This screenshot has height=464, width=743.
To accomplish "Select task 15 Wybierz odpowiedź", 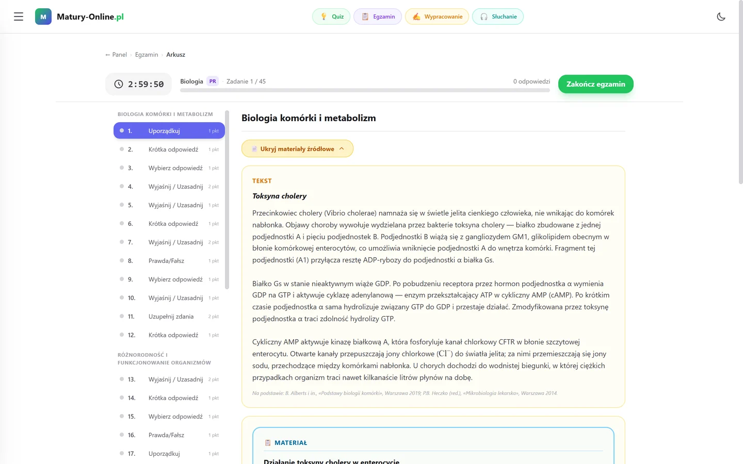I will (x=169, y=417).
